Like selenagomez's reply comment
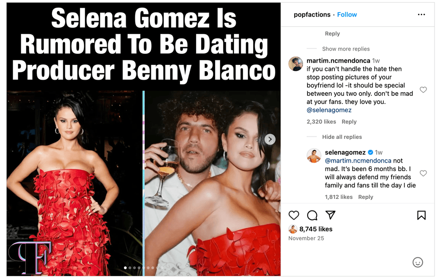Viewport: 440px width, 280px height. tap(423, 173)
